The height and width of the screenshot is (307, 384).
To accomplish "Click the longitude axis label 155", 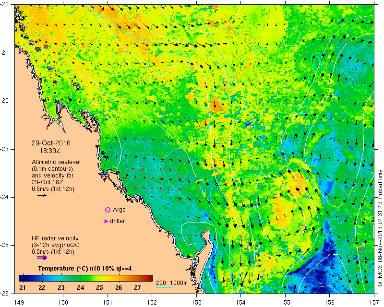I will point(285,302).
